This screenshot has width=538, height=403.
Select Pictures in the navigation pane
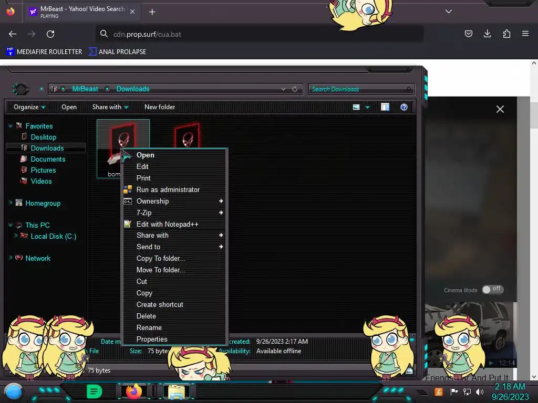tap(43, 170)
